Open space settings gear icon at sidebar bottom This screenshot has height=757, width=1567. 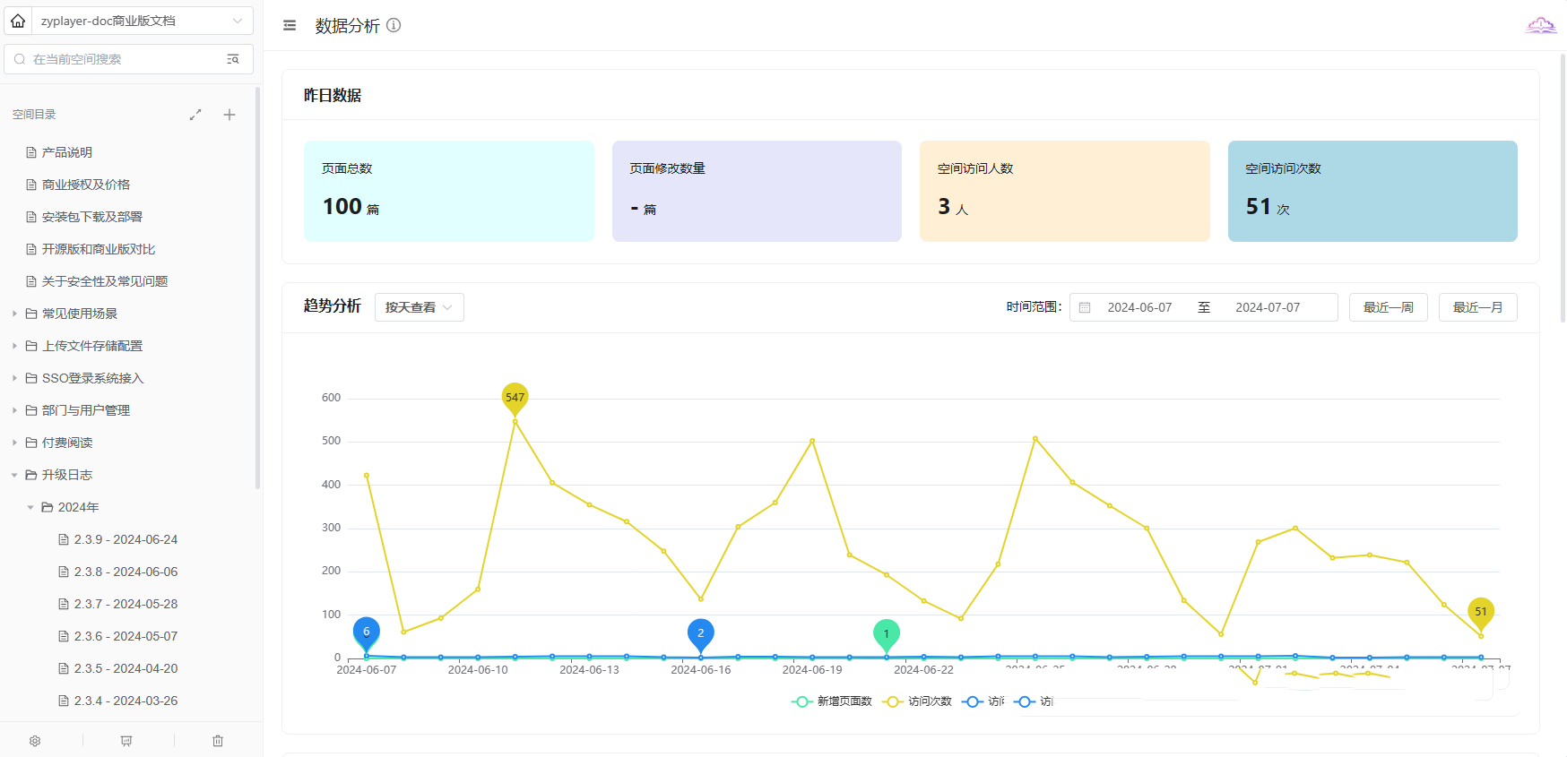pyautogui.click(x=35, y=741)
